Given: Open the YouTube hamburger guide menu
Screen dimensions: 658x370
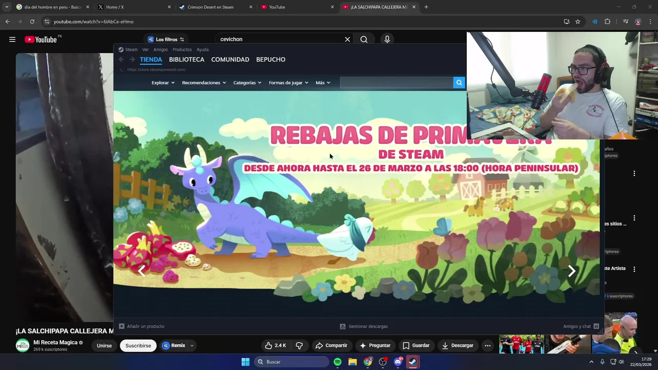Looking at the screenshot, I should pos(12,40).
